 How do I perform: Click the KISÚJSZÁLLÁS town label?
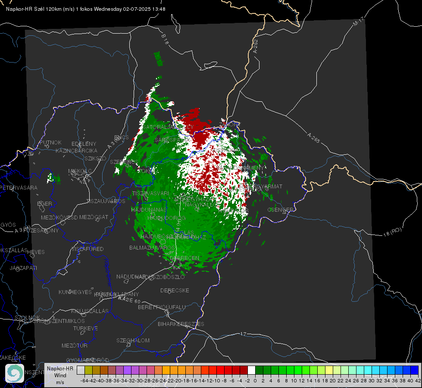click(90, 311)
